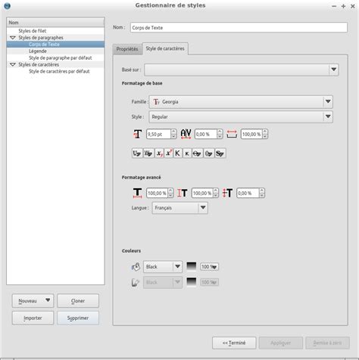Select Légende in the styles list
The width and height of the screenshot is (359, 360).
point(38,51)
